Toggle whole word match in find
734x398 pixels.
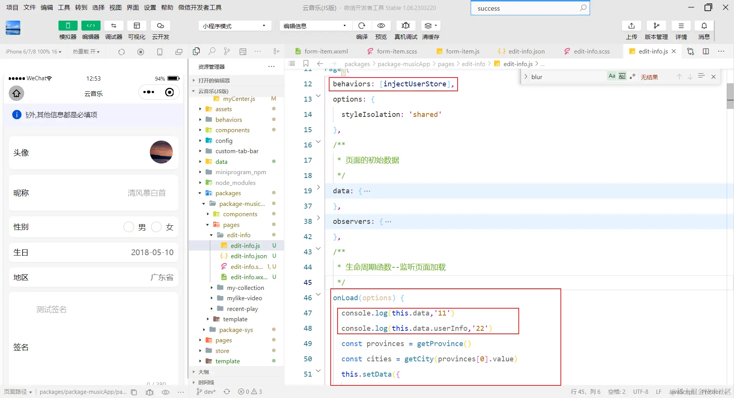coord(622,76)
